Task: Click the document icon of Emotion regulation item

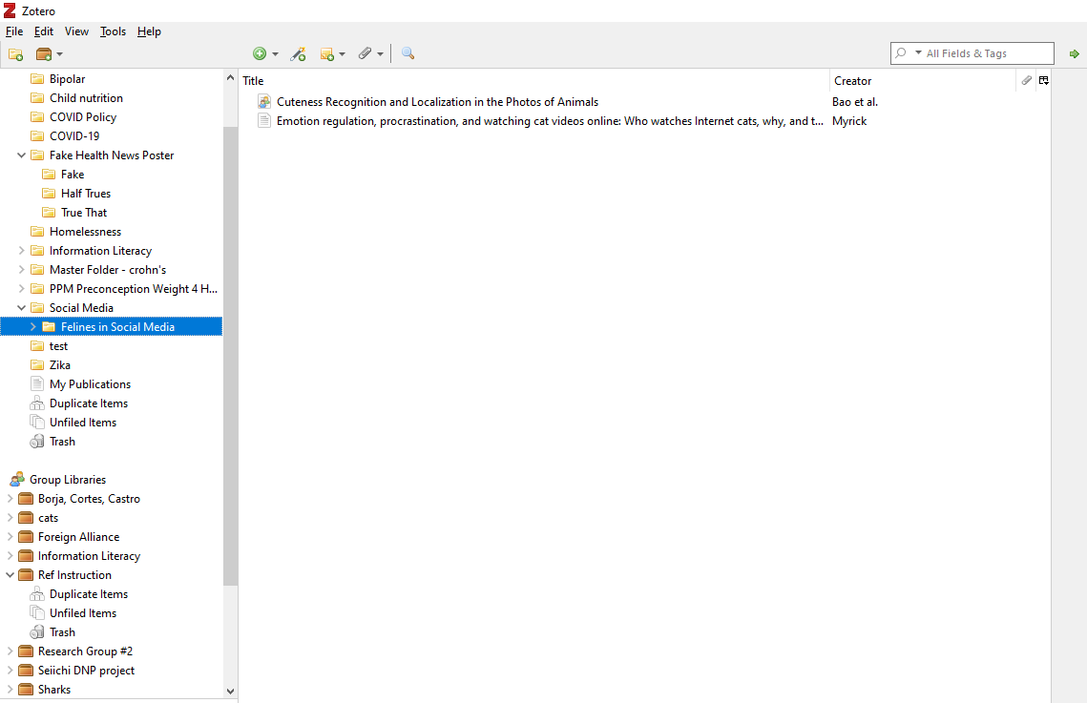Action: [264, 121]
